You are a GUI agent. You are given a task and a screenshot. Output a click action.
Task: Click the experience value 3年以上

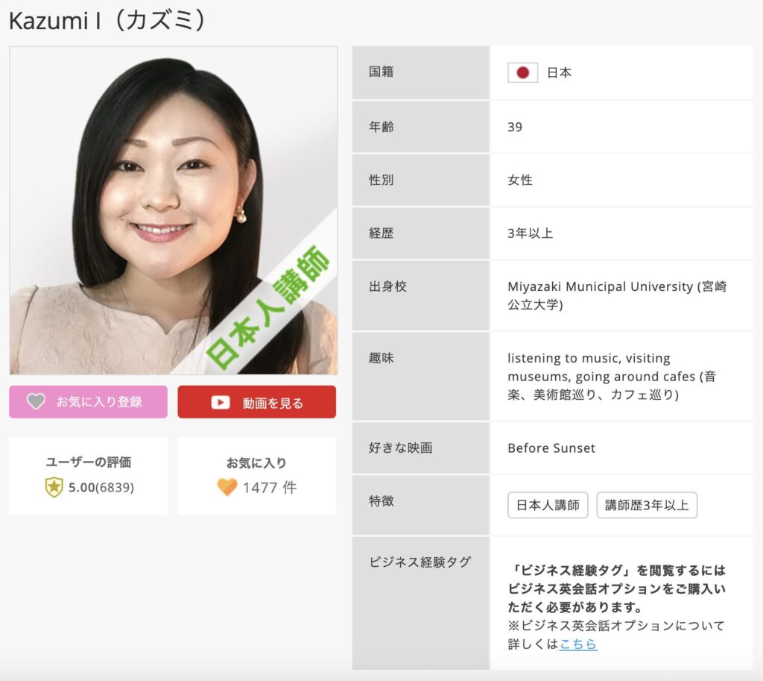click(530, 233)
